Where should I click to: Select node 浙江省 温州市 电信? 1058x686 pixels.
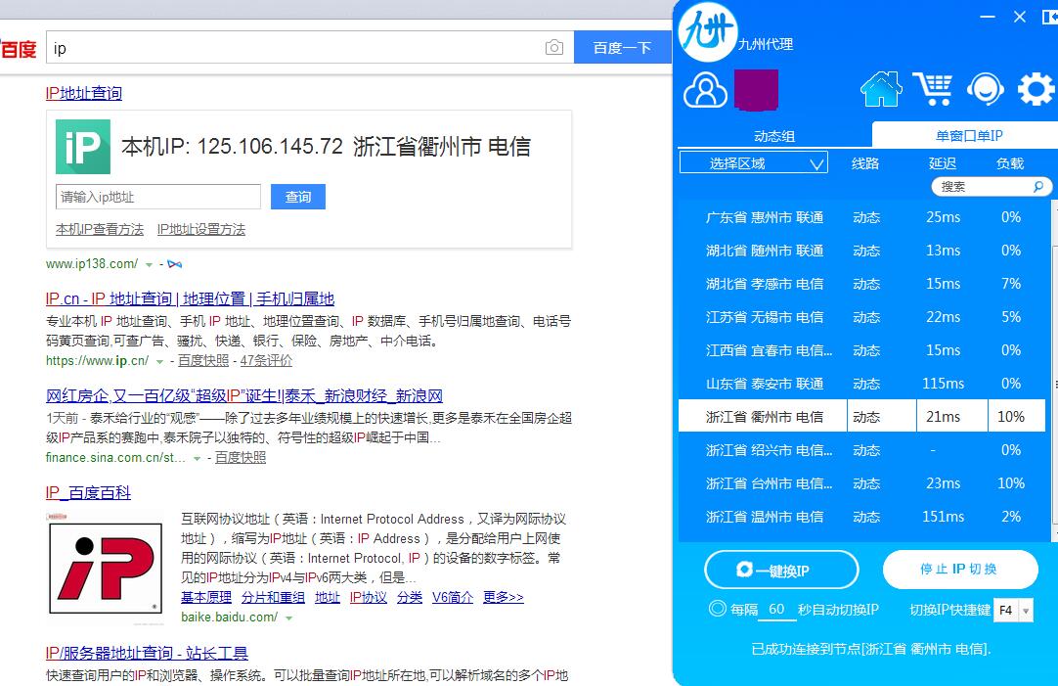tap(861, 517)
